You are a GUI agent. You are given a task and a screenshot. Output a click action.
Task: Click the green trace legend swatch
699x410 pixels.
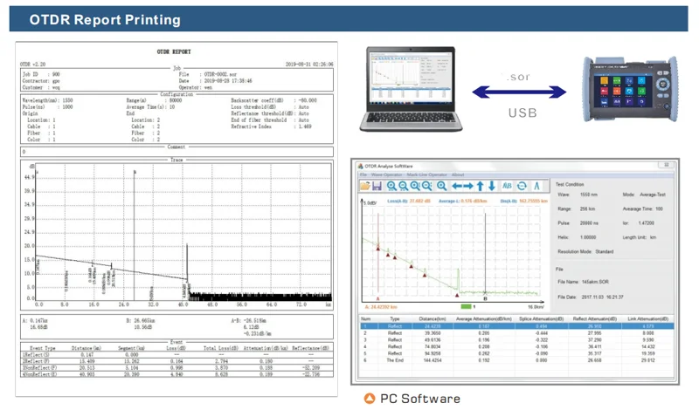[465, 306]
